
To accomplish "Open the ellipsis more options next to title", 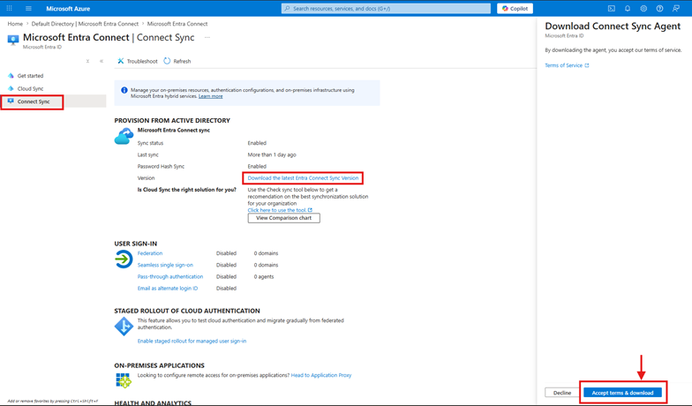I will (207, 38).
